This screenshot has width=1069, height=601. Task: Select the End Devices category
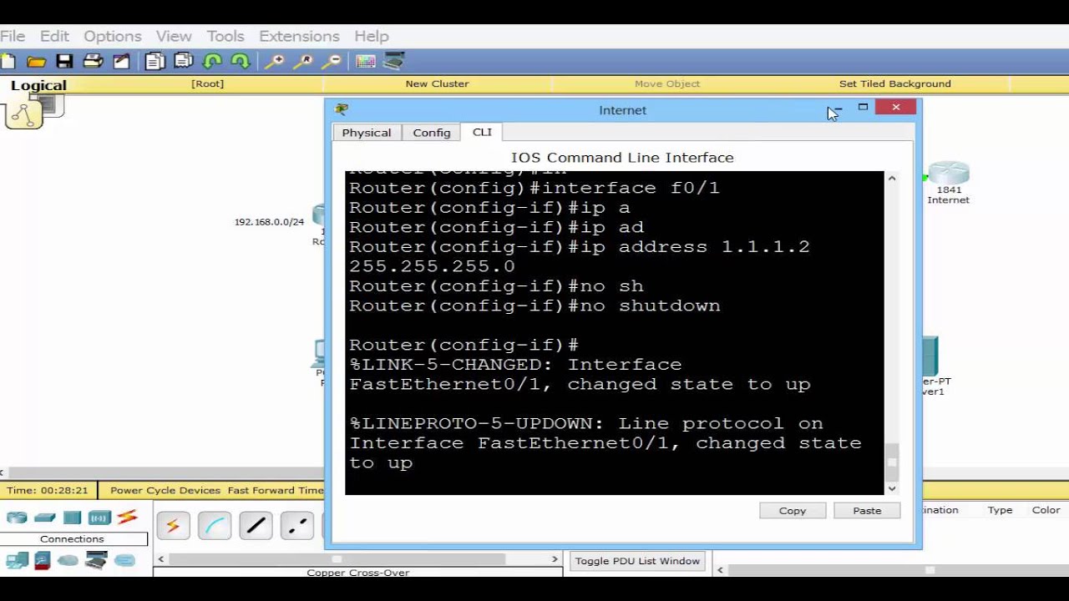pyautogui.click(x=17, y=560)
